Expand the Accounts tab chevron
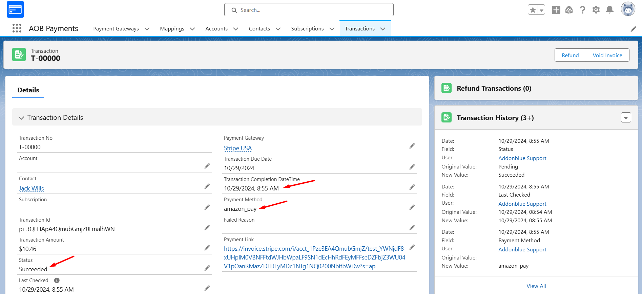 click(236, 29)
